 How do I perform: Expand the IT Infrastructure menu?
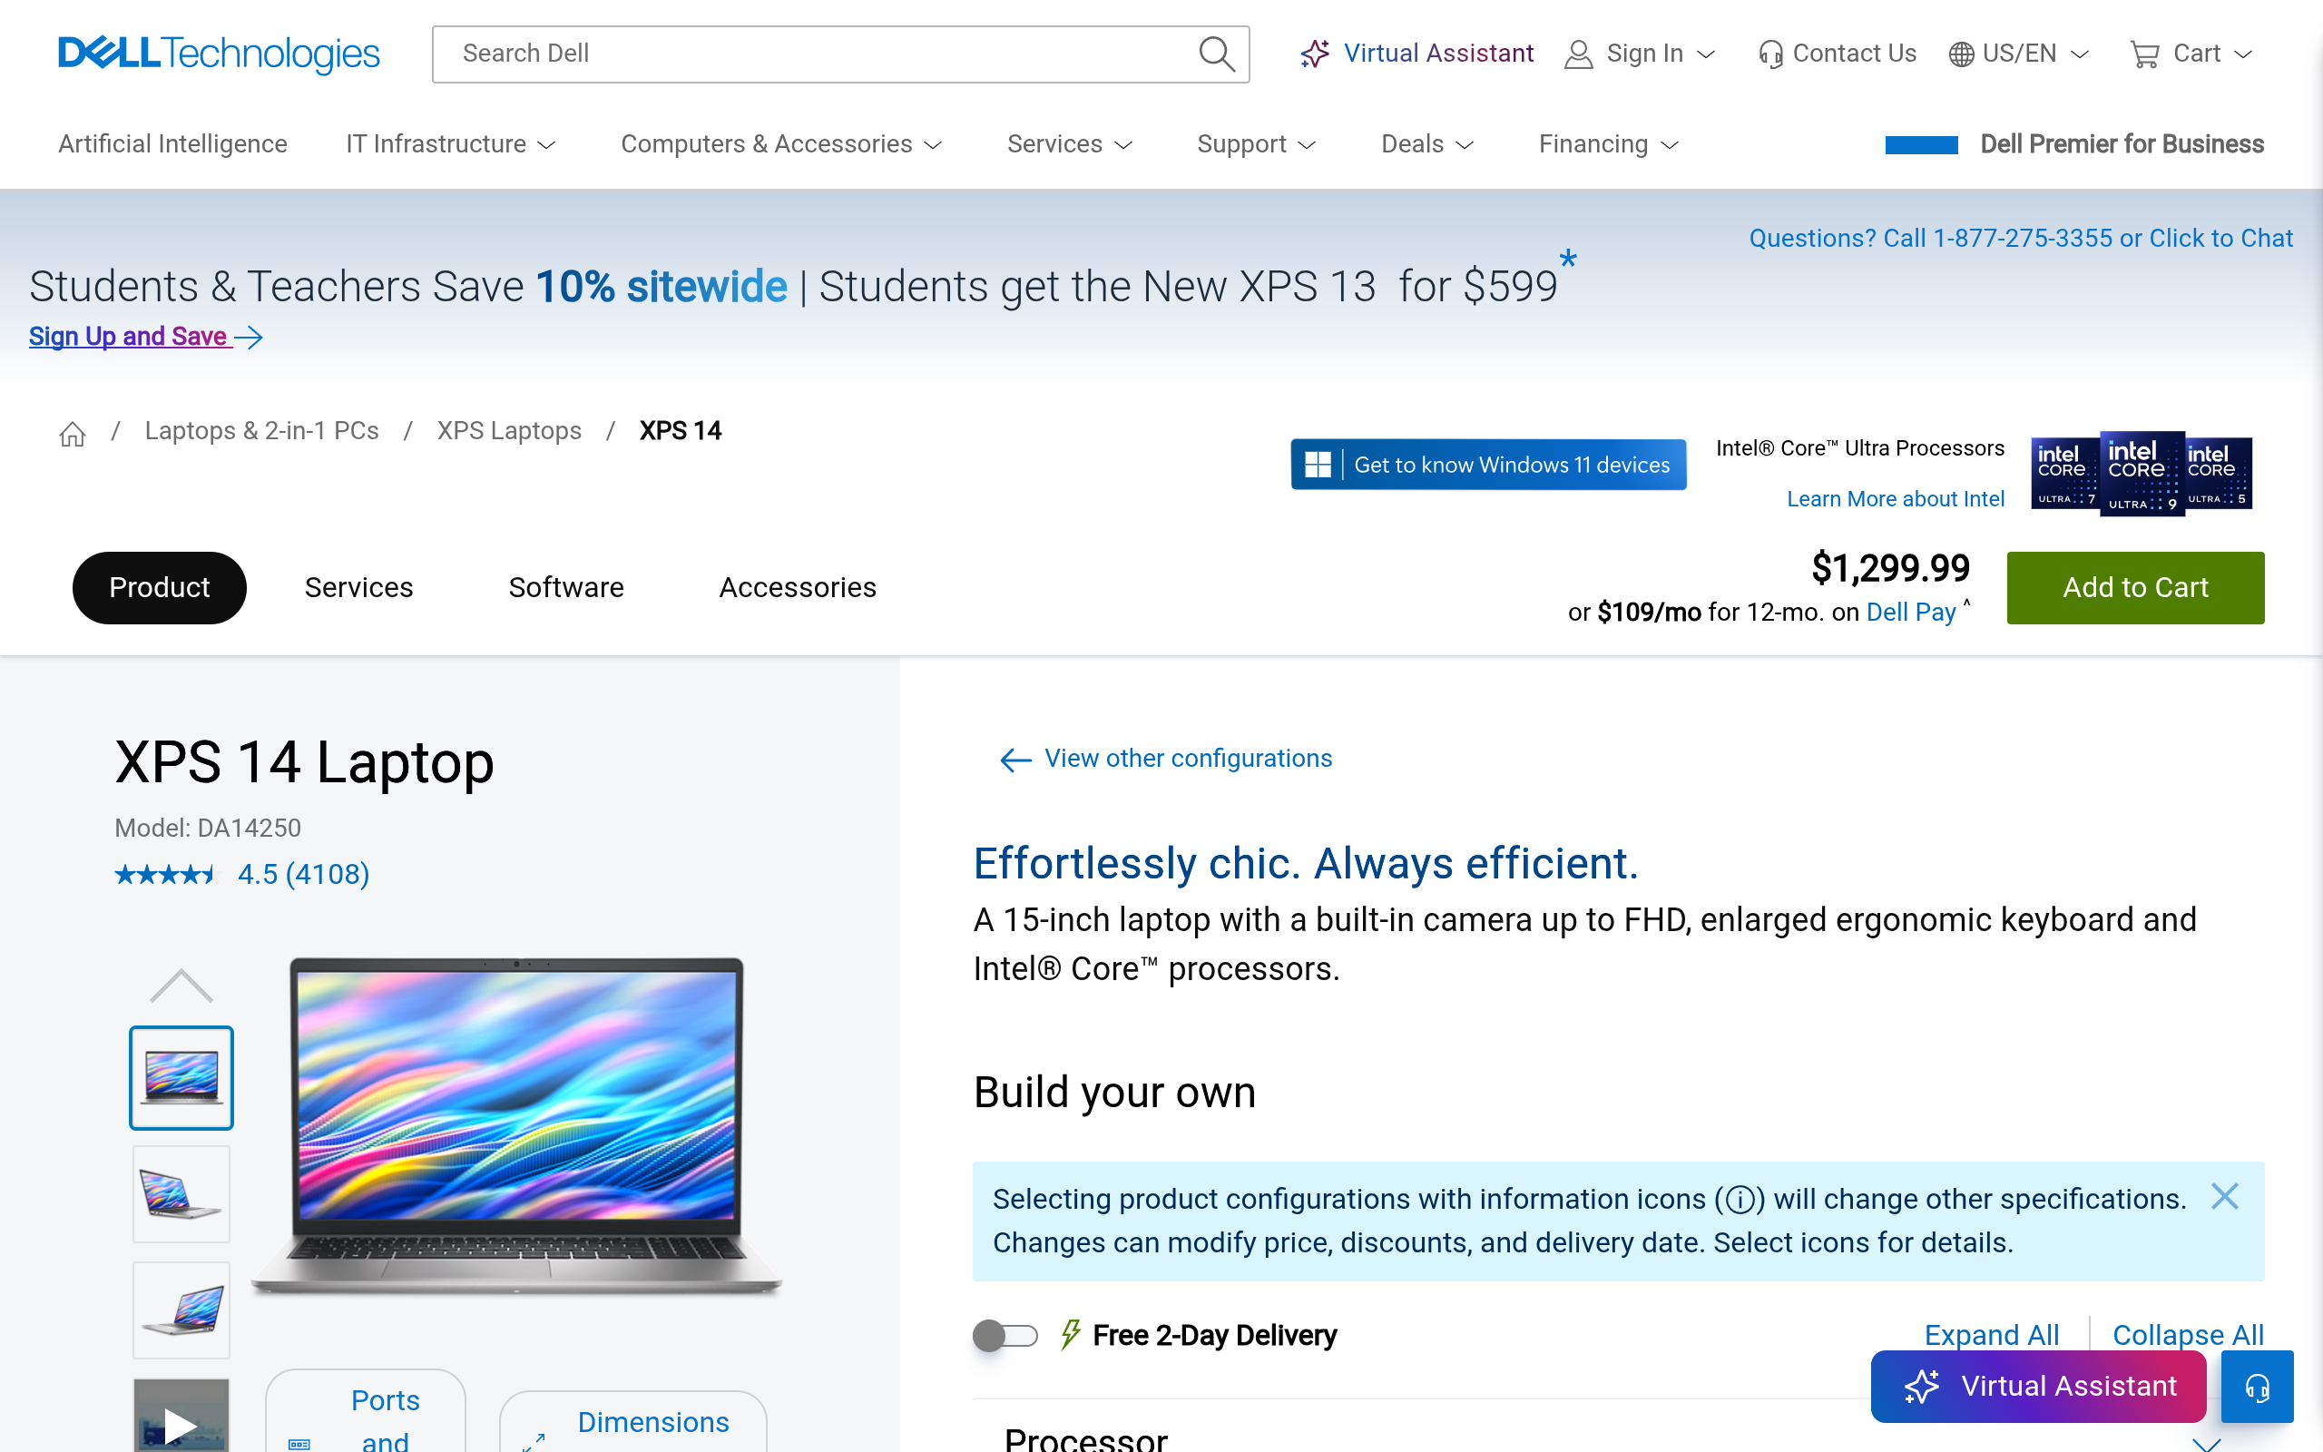451,144
